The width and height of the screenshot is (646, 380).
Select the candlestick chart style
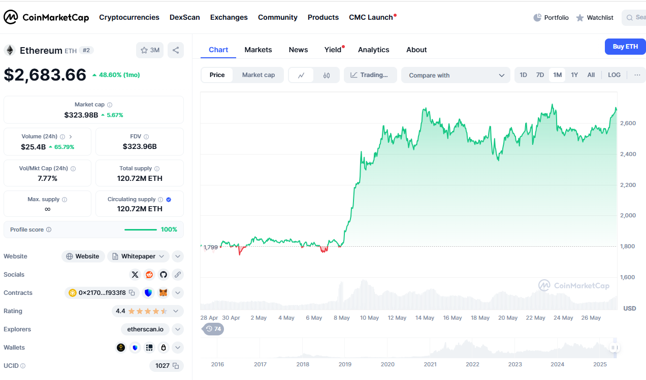[327, 75]
